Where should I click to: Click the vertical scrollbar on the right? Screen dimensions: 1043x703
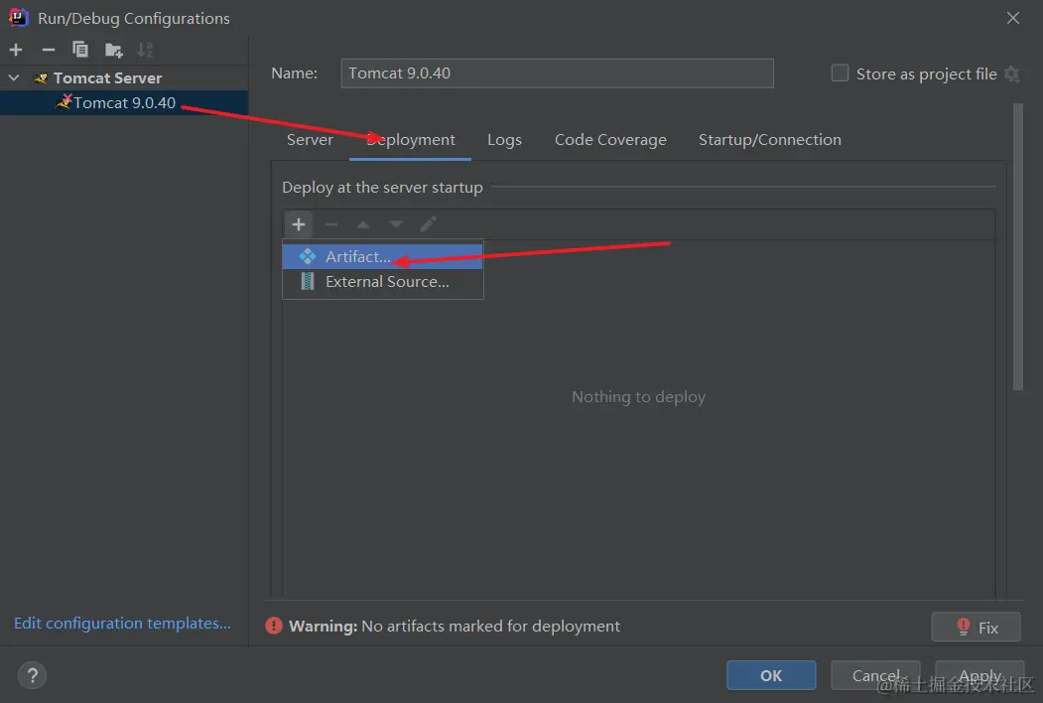(1018, 246)
